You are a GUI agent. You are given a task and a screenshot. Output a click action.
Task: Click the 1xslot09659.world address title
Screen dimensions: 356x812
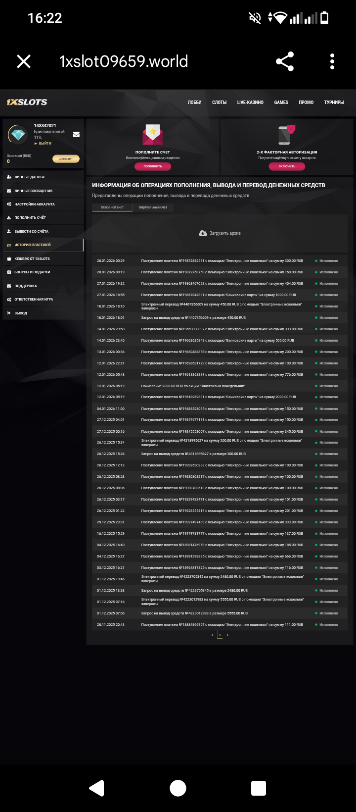pyautogui.click(x=124, y=61)
